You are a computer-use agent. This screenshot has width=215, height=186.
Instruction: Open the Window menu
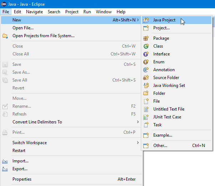(104, 12)
